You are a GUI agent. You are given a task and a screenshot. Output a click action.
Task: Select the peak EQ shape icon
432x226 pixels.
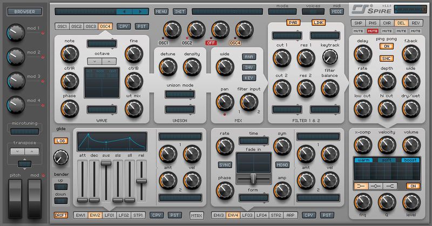(x=378, y=186)
